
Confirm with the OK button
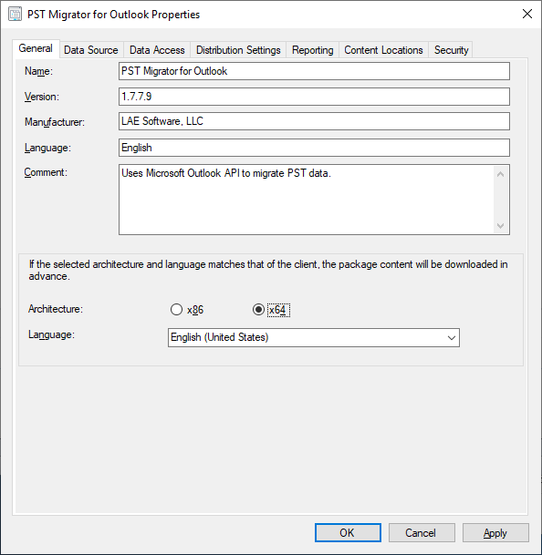(348, 533)
